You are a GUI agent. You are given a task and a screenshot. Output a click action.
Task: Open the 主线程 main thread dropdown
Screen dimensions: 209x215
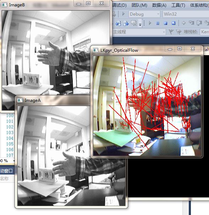[139, 32]
